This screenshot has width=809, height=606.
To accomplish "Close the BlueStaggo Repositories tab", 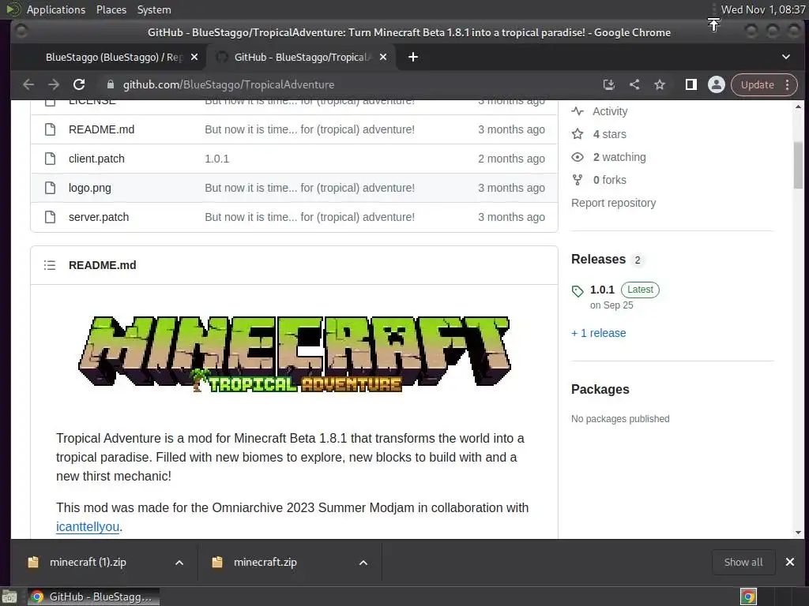I will click(194, 57).
